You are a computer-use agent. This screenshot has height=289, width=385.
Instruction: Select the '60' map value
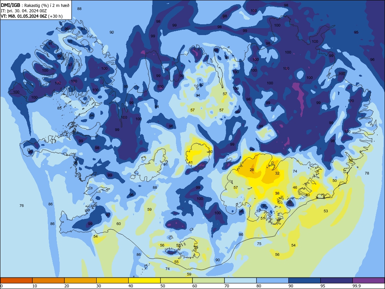(119, 224)
